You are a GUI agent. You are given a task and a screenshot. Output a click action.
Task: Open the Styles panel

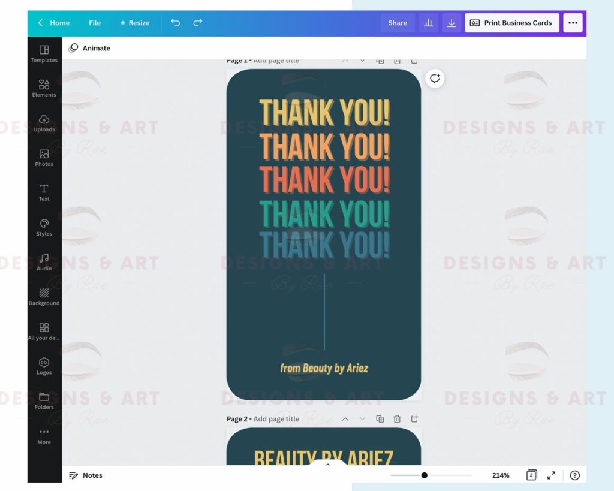(x=44, y=228)
